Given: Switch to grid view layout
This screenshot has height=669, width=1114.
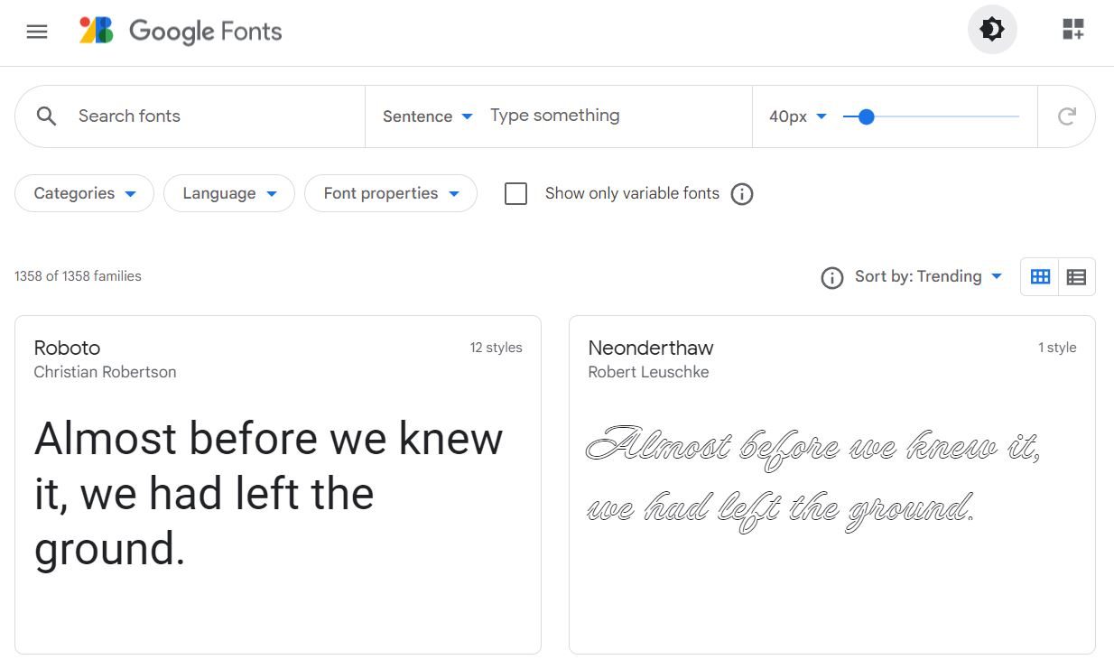Looking at the screenshot, I should pos(1040,277).
